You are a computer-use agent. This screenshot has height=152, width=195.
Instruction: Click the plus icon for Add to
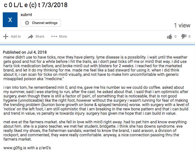6,36
